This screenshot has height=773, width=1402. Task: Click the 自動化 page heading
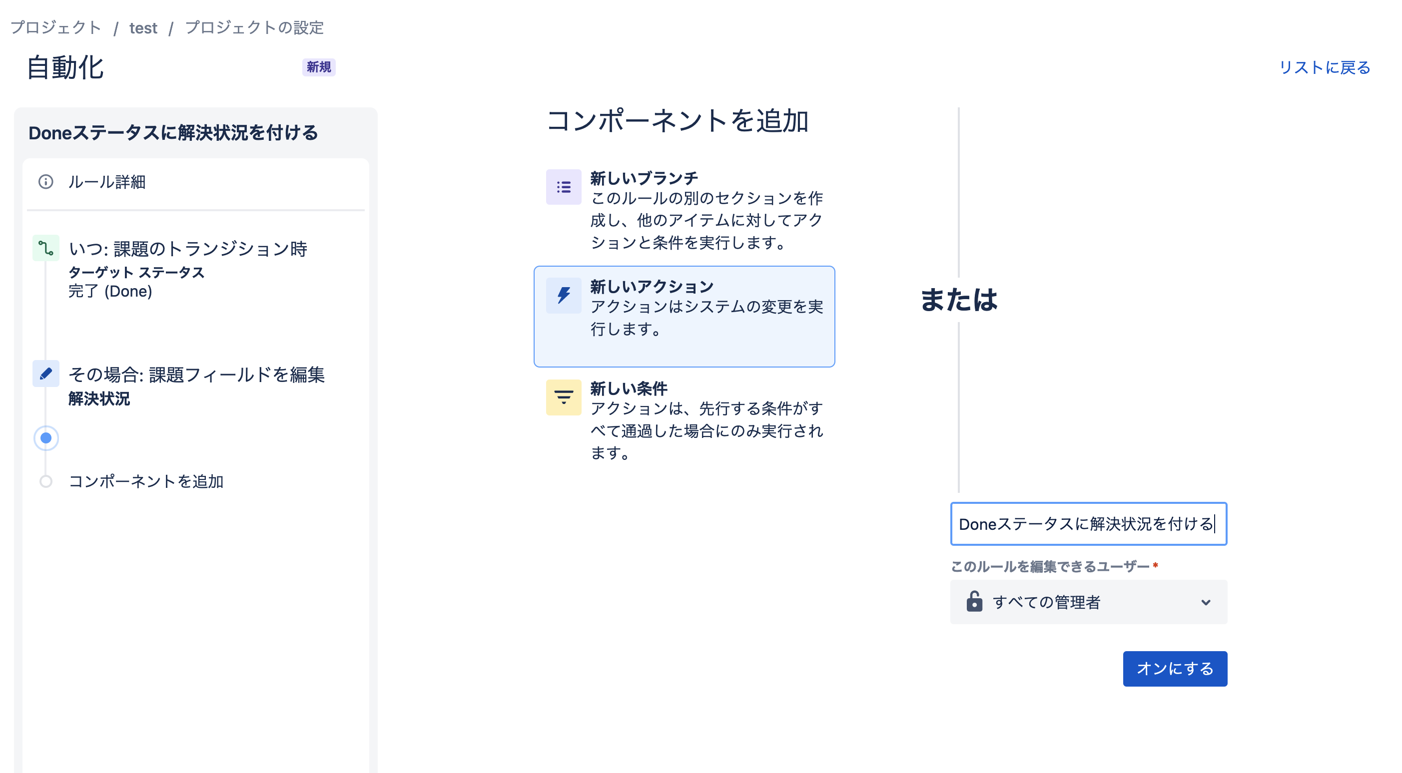pos(65,68)
